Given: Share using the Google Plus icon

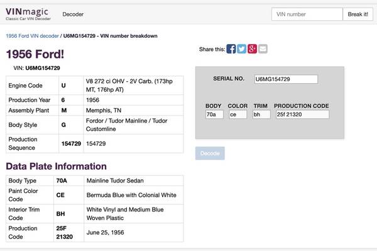Looking at the screenshot, I should tap(252, 49).
